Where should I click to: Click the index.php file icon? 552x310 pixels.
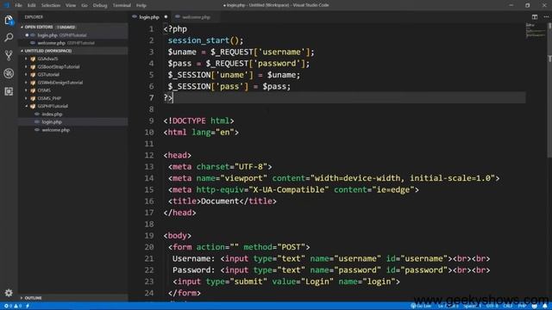37,114
